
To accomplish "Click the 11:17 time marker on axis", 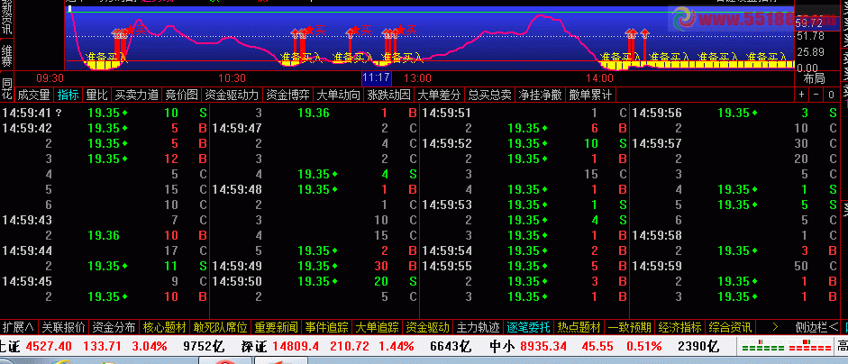I will coord(375,78).
